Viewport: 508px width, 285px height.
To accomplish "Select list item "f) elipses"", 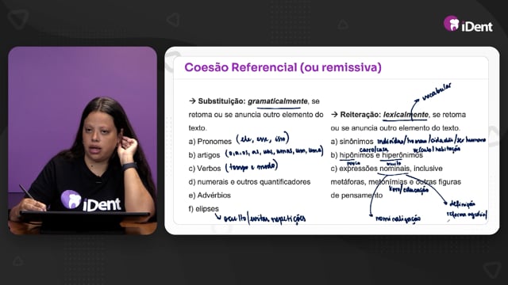I will coord(203,209).
